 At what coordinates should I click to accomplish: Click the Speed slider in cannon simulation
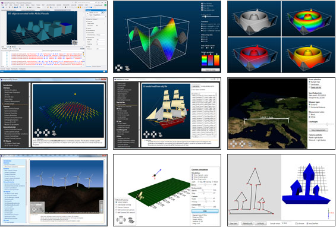coord(205,184)
